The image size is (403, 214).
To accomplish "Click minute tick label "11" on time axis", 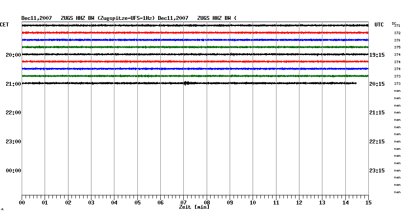I will point(276,203).
